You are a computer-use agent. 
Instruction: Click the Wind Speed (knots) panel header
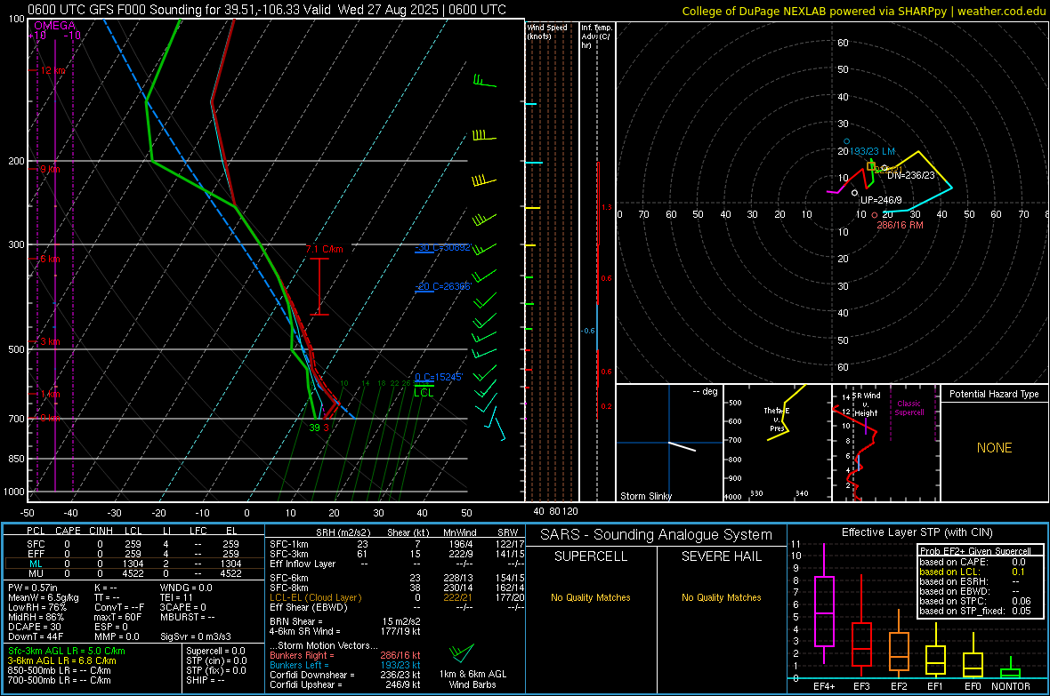547,32
